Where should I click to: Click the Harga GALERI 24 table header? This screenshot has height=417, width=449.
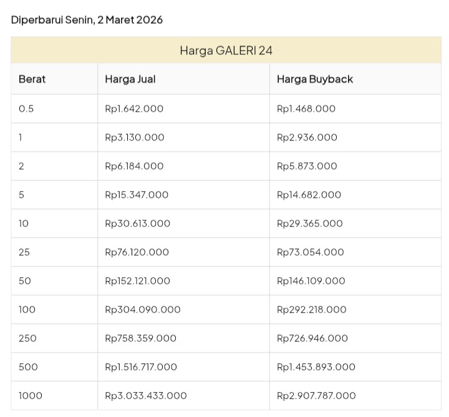[x=226, y=51]
